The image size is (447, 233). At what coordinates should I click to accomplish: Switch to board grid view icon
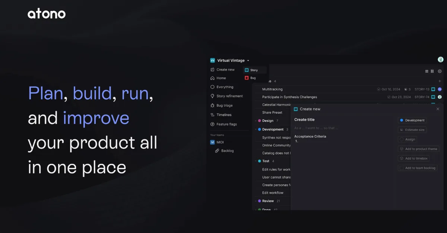coord(432,71)
